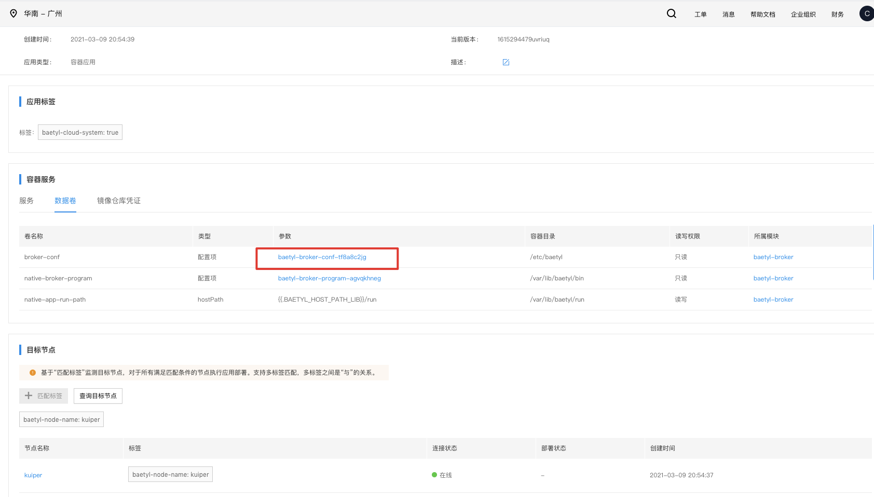Click the orange info warning icon
The height and width of the screenshot is (497, 874).
pyautogui.click(x=33, y=373)
